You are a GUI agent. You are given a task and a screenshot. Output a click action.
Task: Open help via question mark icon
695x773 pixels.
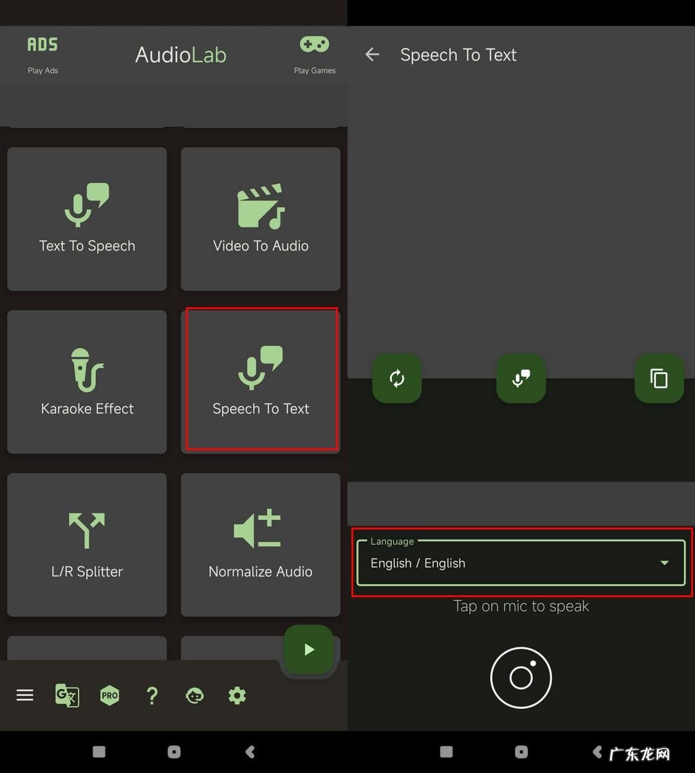[152, 695]
